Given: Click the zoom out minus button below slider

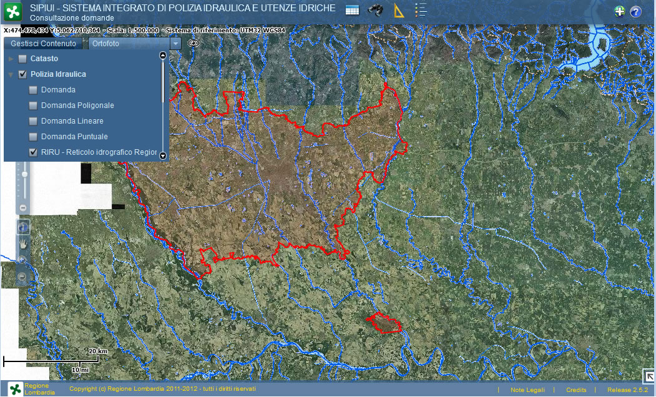Looking at the screenshot, I should coord(24,207).
